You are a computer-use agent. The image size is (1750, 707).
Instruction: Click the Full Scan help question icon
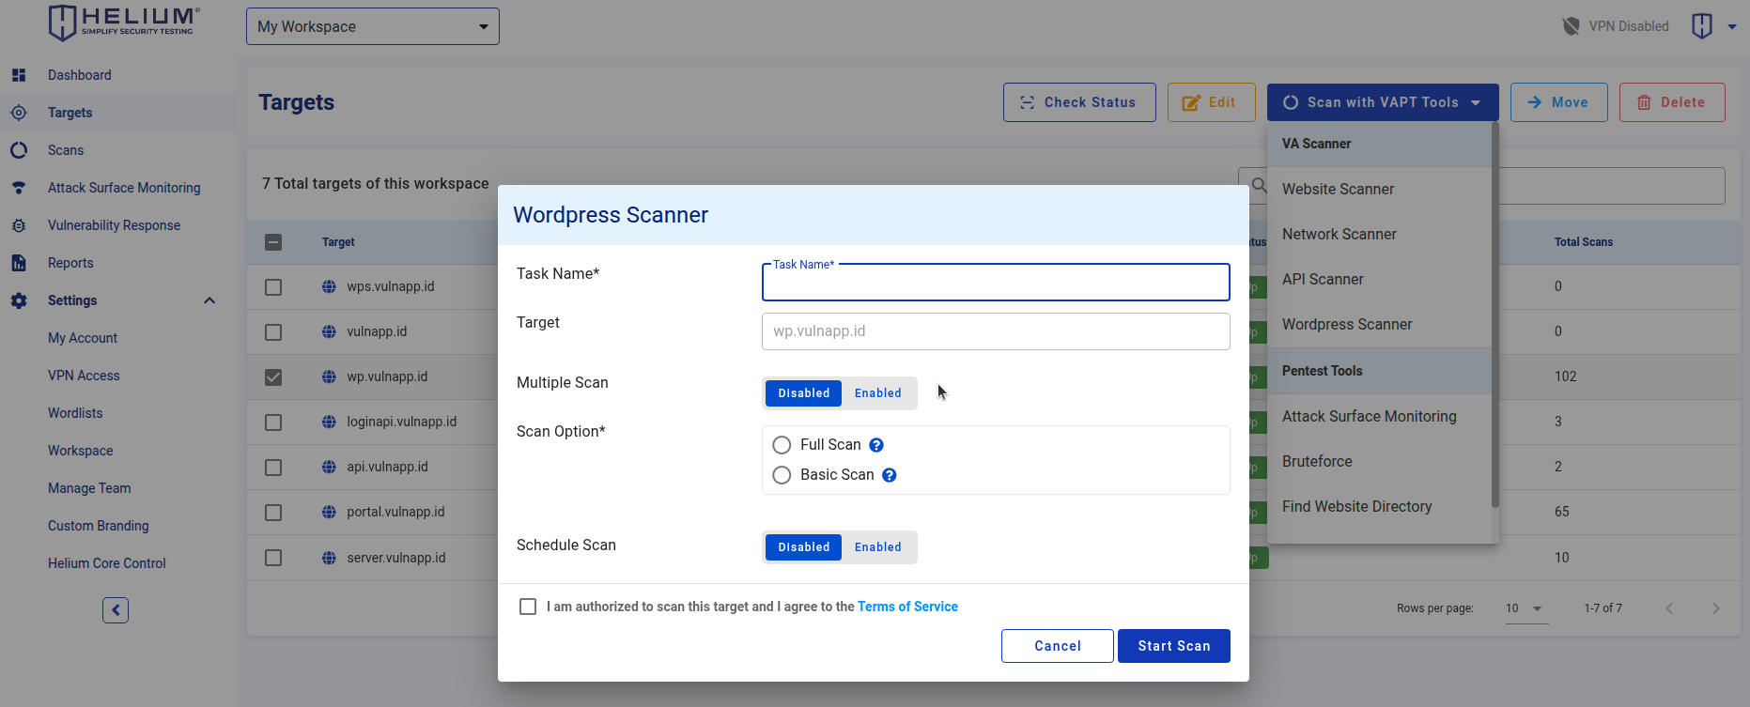click(876, 445)
